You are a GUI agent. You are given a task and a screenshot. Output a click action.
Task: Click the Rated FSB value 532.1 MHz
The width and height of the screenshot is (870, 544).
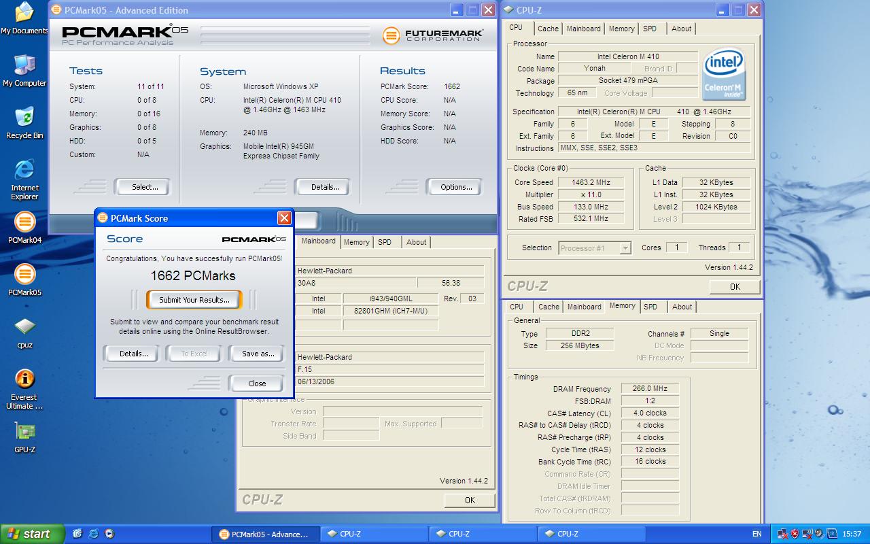point(591,219)
